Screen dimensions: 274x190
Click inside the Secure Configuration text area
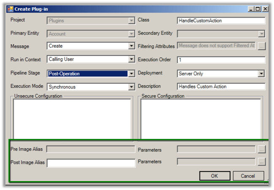[201, 119]
